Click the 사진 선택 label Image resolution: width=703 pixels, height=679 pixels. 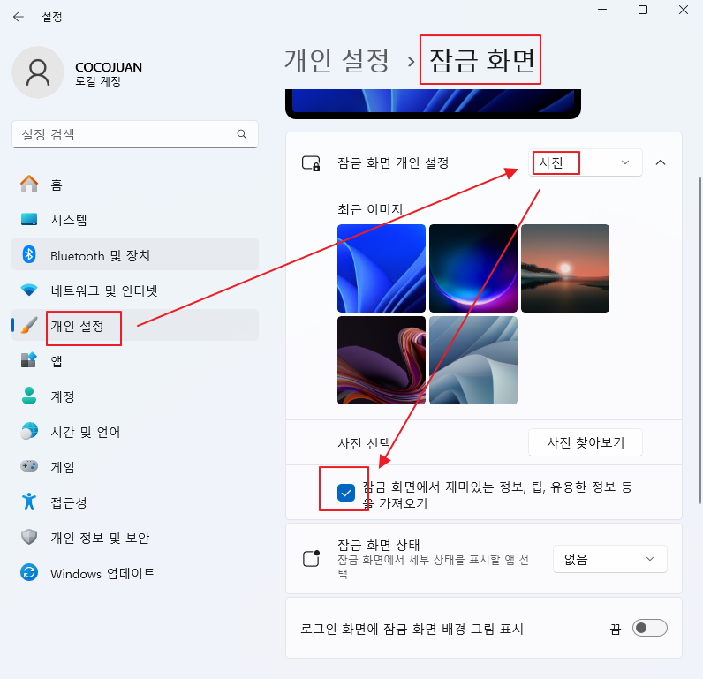[364, 443]
